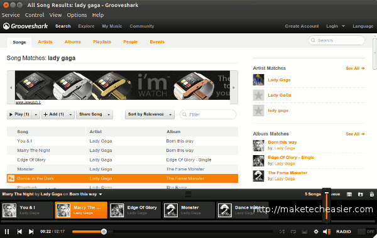Expand the Login dropdown

click(343, 26)
